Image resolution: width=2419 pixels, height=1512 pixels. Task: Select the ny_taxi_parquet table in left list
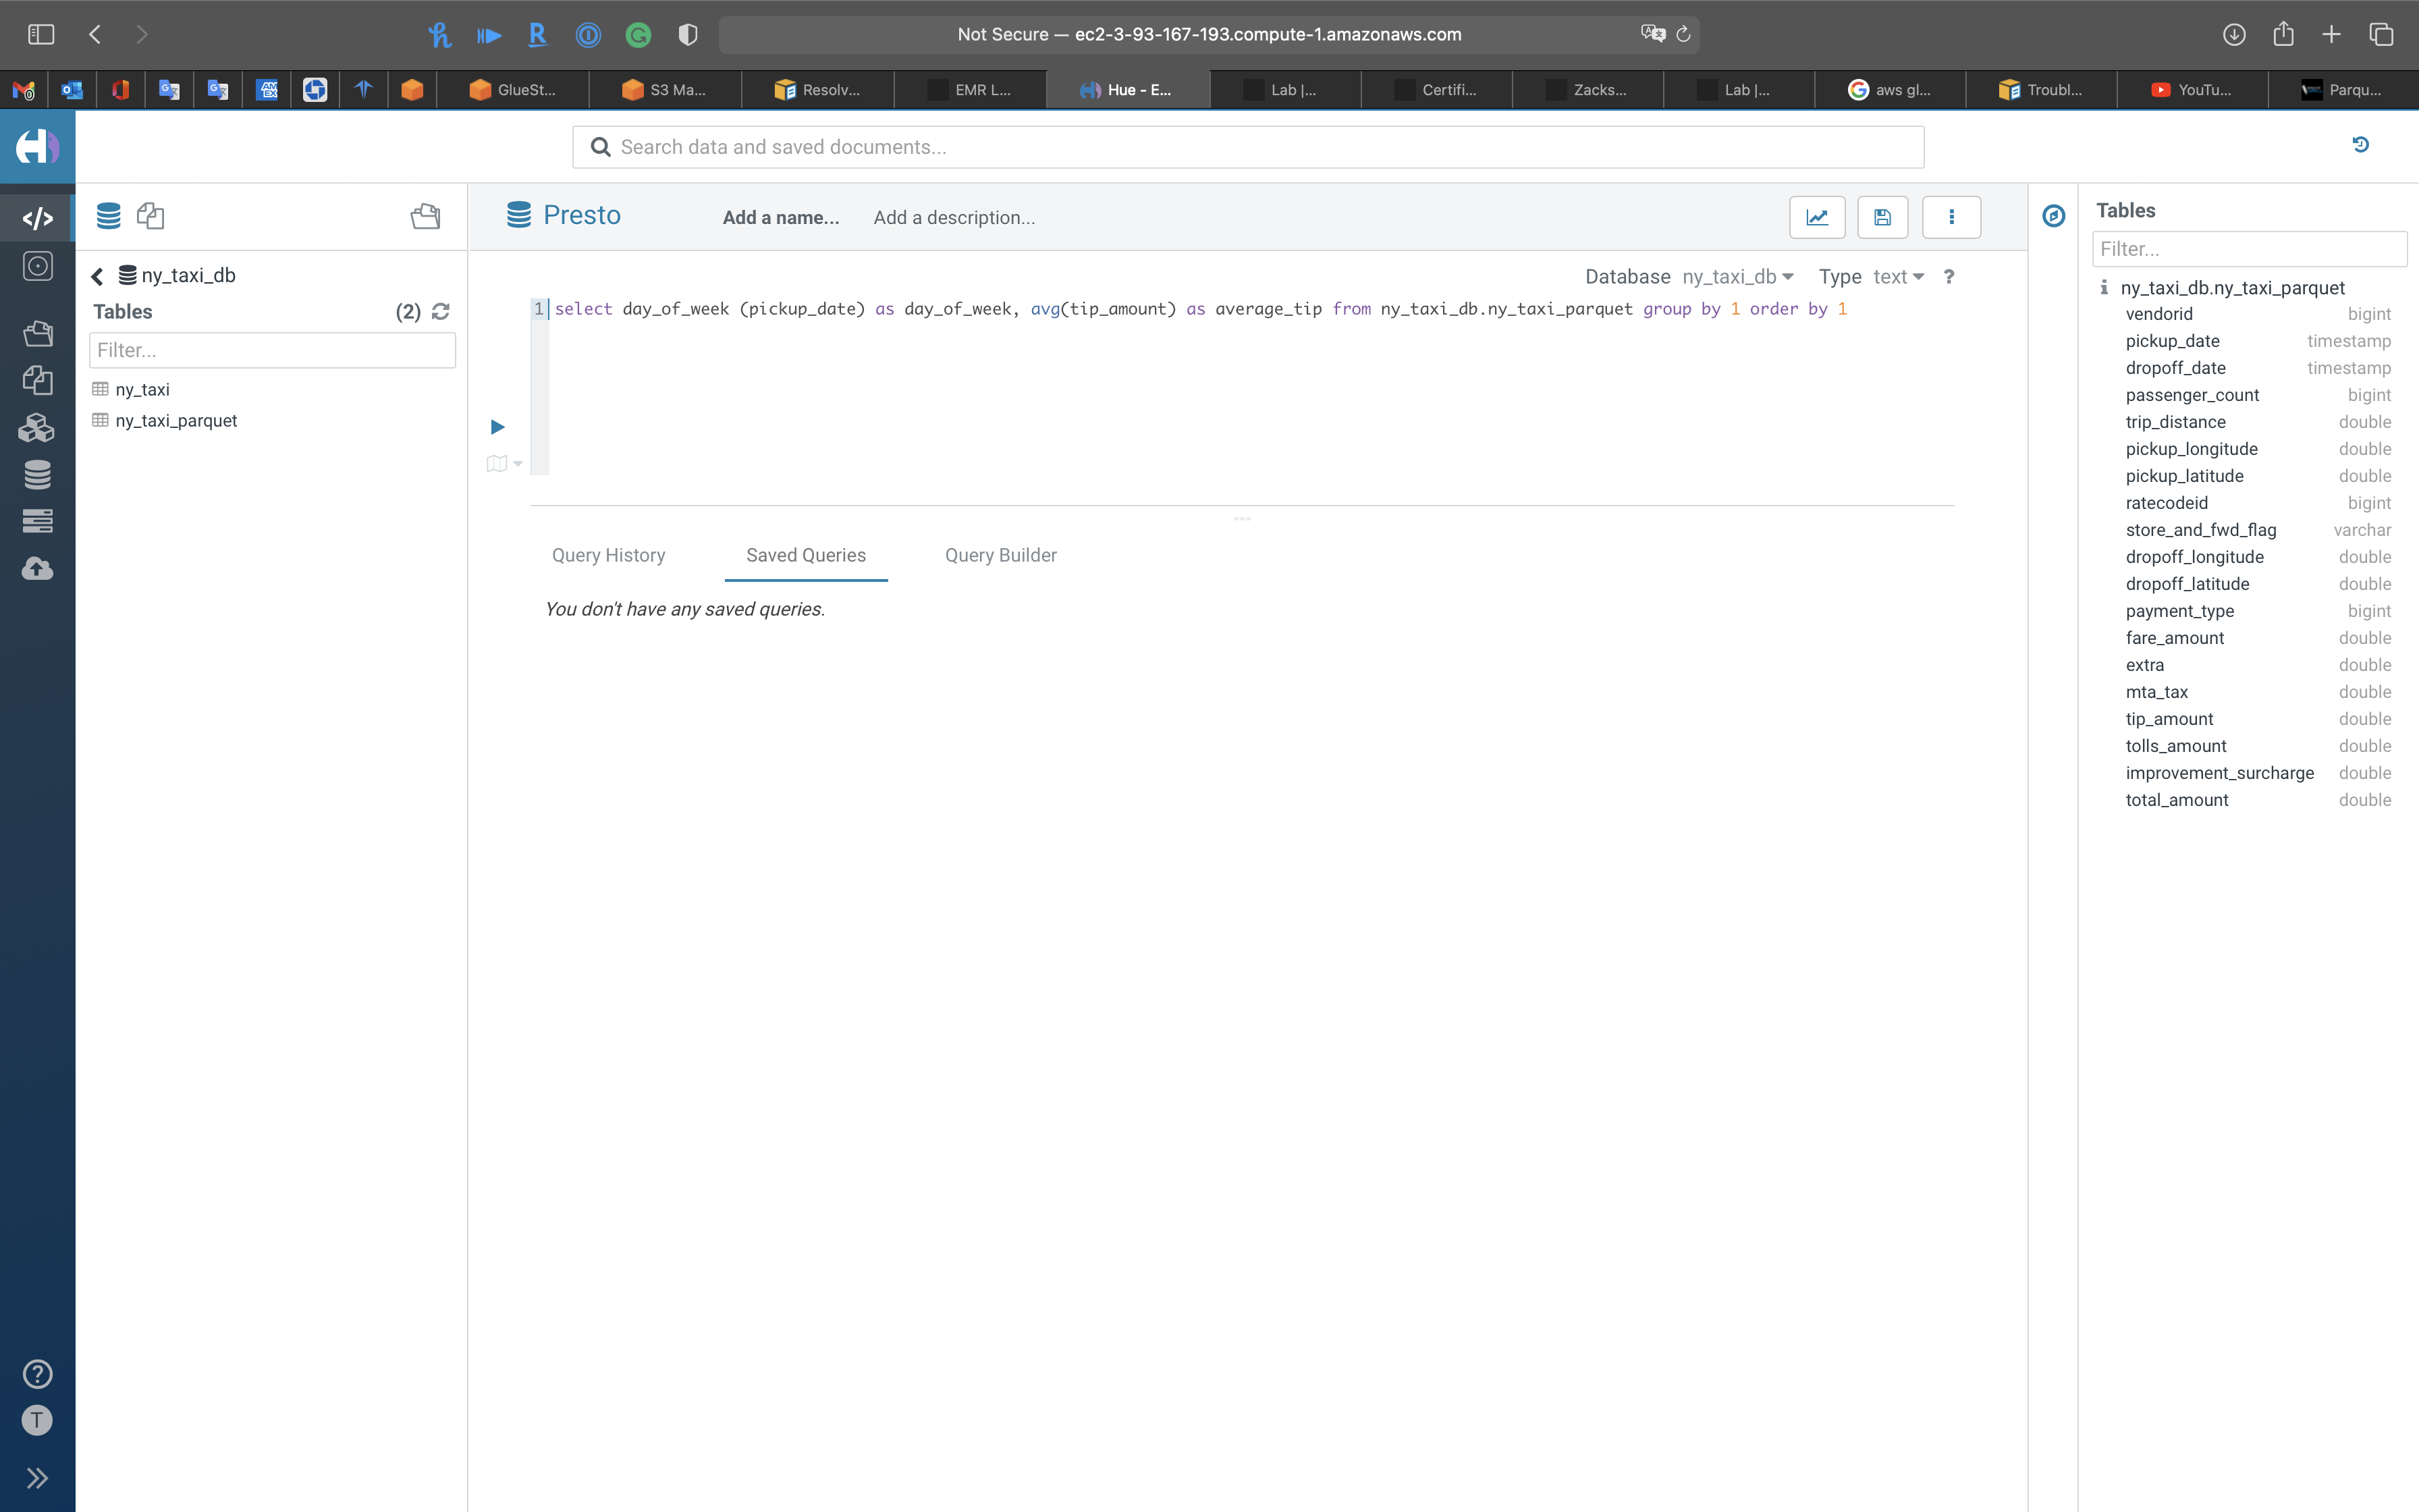176,421
